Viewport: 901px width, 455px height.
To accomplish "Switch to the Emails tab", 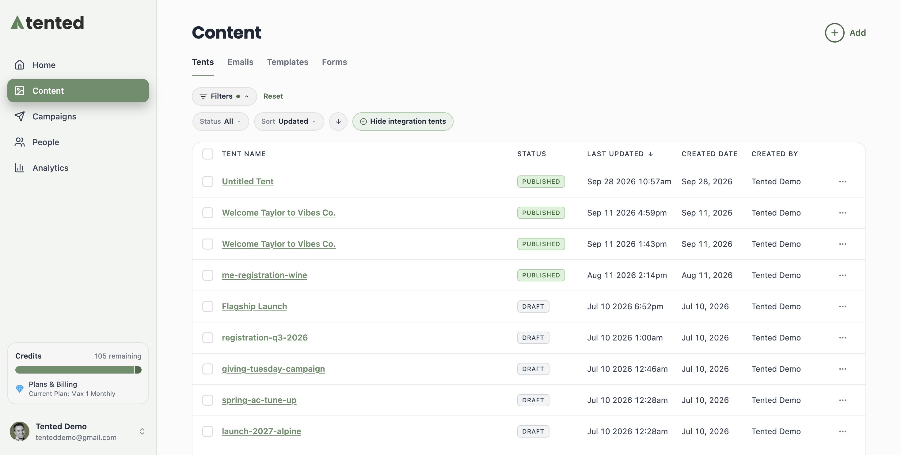I will pyautogui.click(x=240, y=62).
